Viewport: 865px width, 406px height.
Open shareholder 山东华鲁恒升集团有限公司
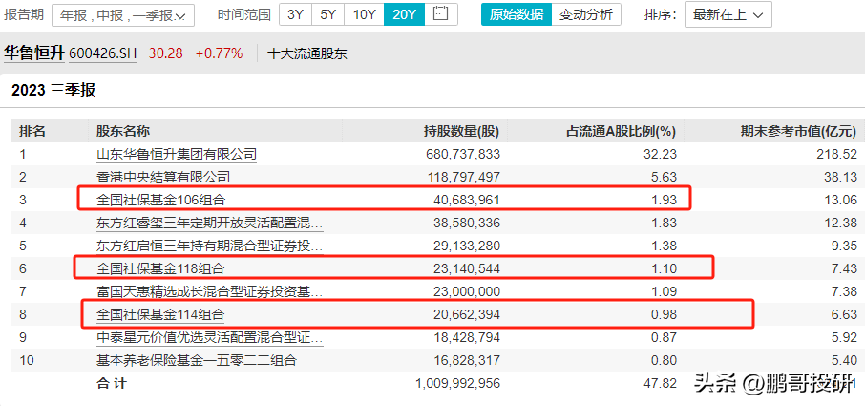[x=177, y=154]
